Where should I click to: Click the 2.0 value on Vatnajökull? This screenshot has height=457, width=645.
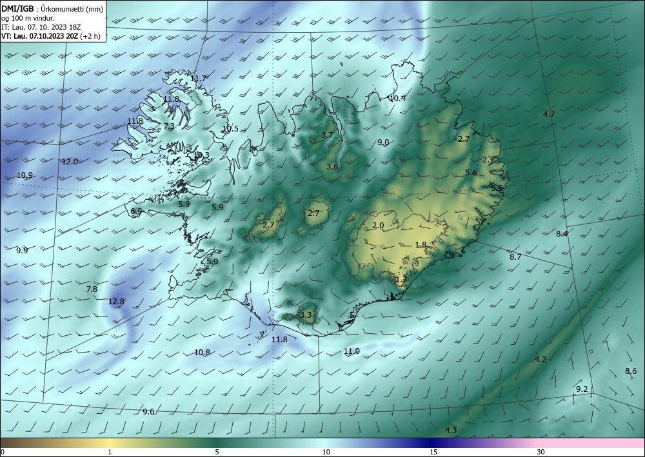[378, 225]
